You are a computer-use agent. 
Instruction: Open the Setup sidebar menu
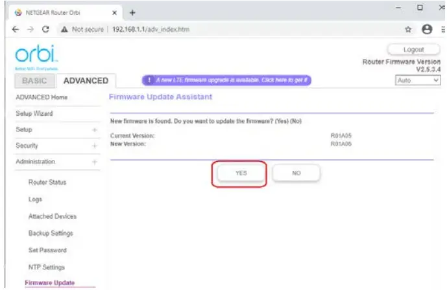24,129
